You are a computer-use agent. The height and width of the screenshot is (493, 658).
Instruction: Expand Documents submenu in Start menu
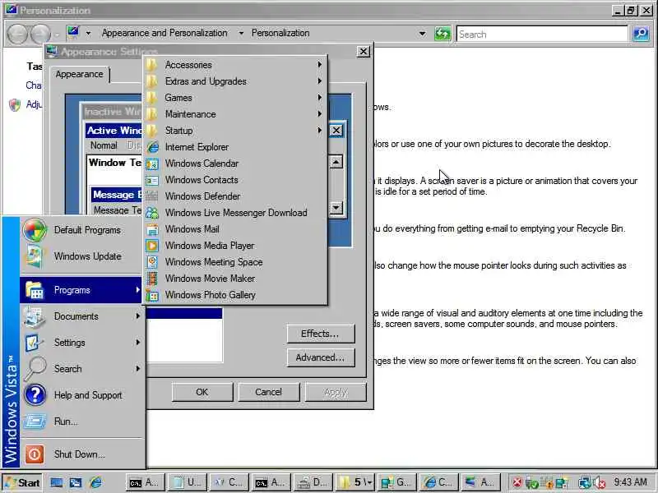tap(81, 316)
